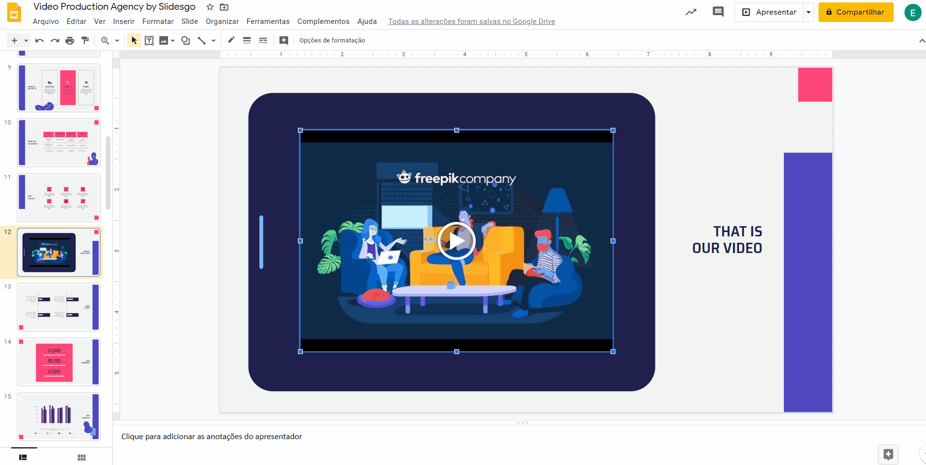Image resolution: width=926 pixels, height=465 pixels.
Task: Click the 'alterações foram salvas' link
Action: pos(472,21)
